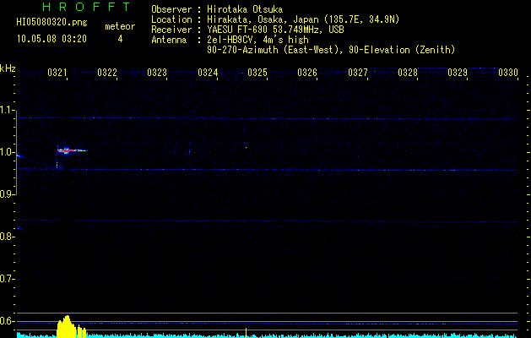Click the Azimuth and Elevation line
Image resolution: width=531 pixels, height=338 pixels.
coord(331,50)
